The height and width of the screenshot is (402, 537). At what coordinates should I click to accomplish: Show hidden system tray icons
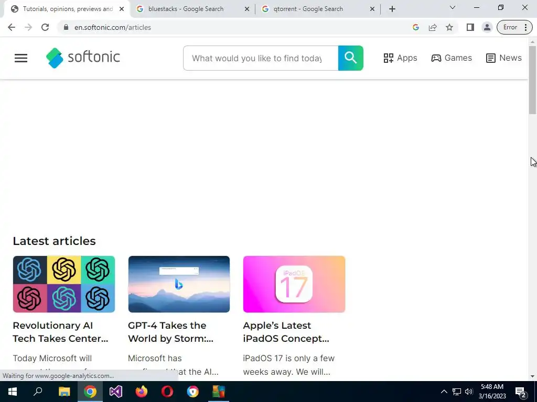[x=444, y=392]
